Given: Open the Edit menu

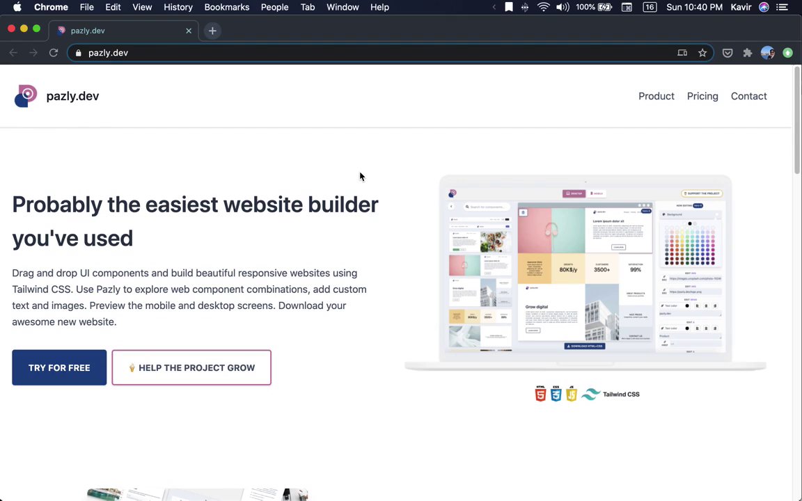Looking at the screenshot, I should click(113, 7).
